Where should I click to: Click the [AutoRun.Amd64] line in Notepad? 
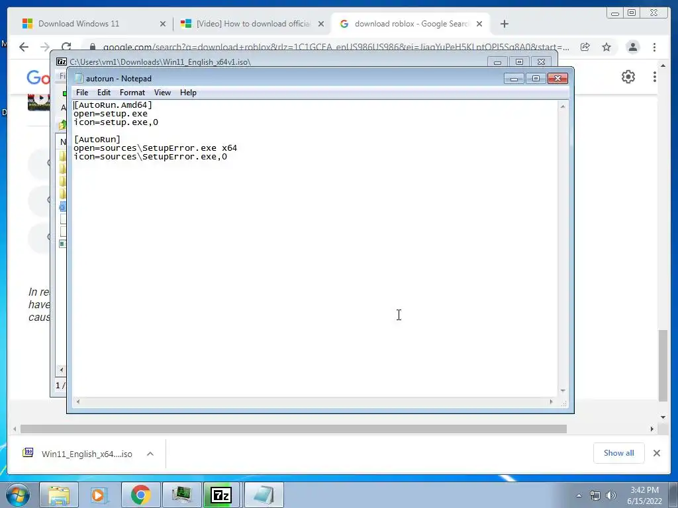(113, 105)
